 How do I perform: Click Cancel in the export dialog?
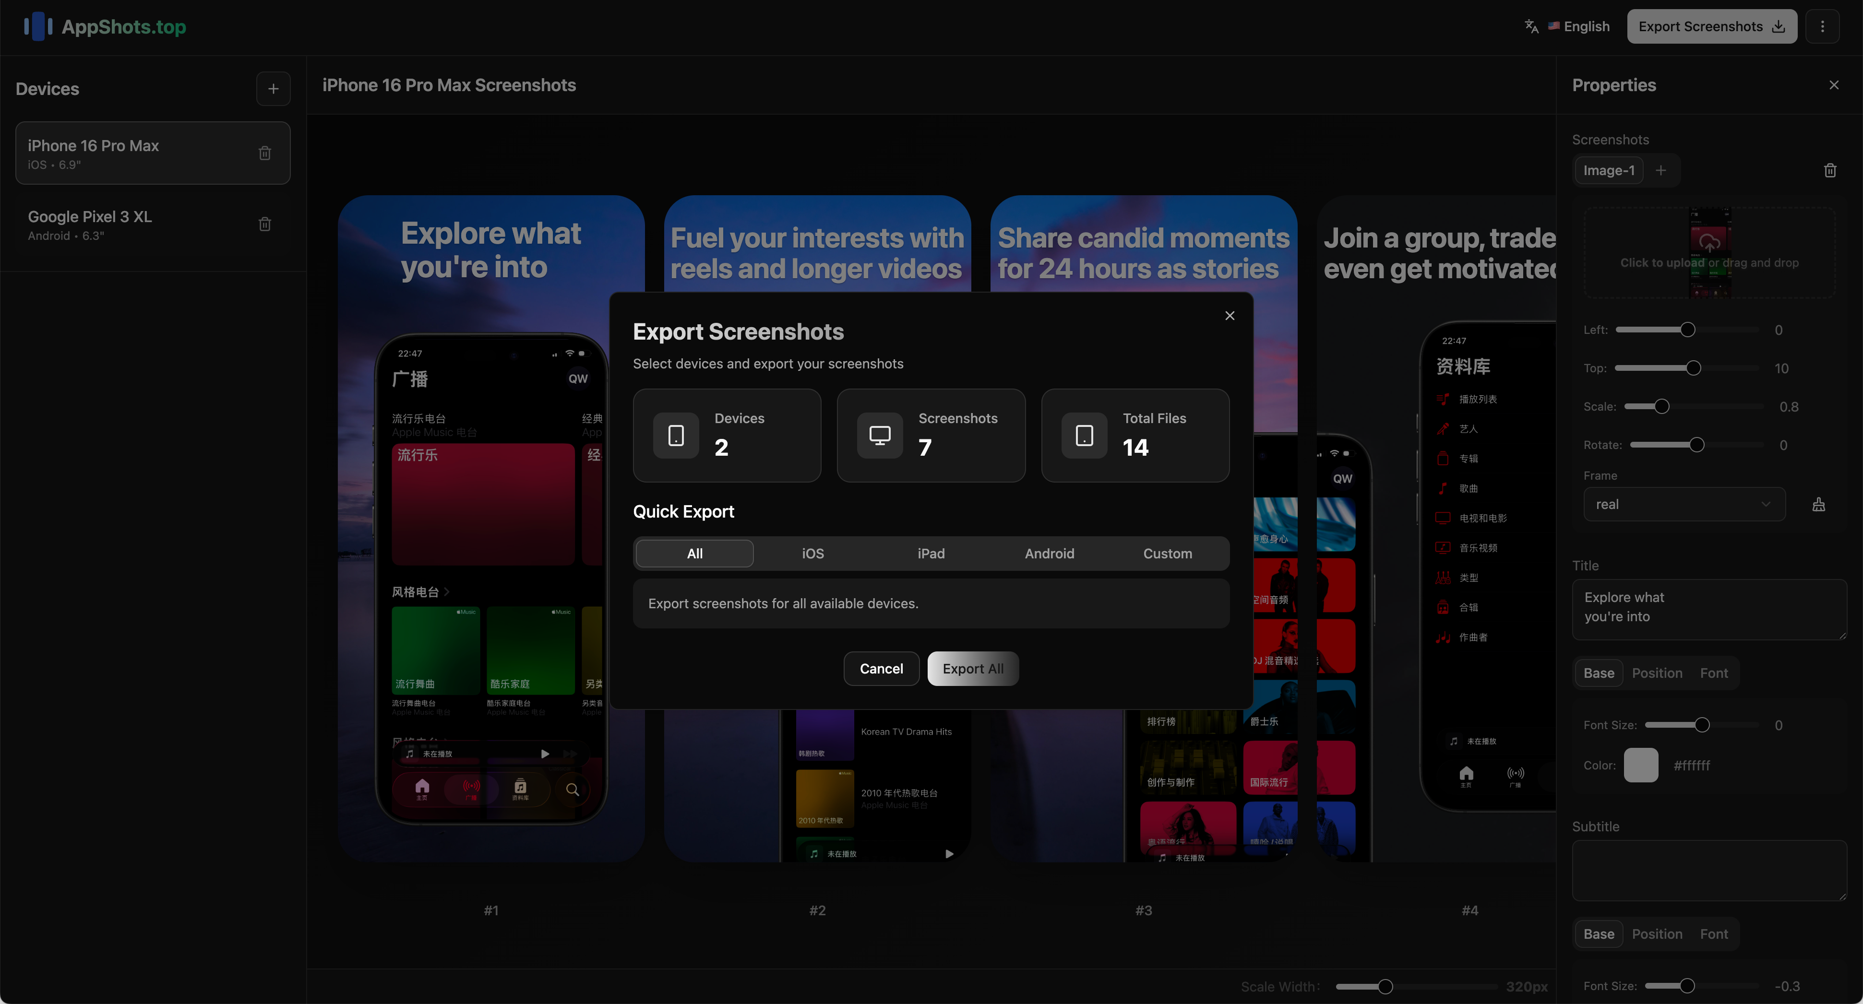(x=881, y=669)
